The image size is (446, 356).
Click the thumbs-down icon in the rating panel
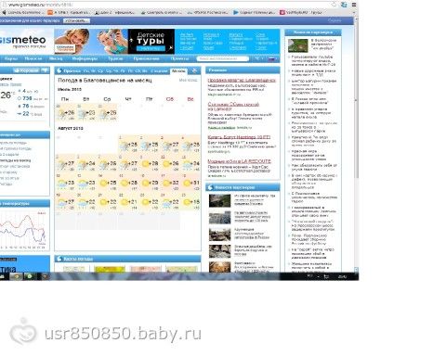pos(46,70)
